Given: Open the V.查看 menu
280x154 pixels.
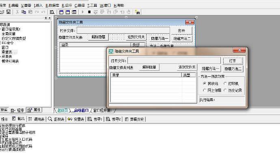Looking at the screenshot, I should (x=26, y=6).
